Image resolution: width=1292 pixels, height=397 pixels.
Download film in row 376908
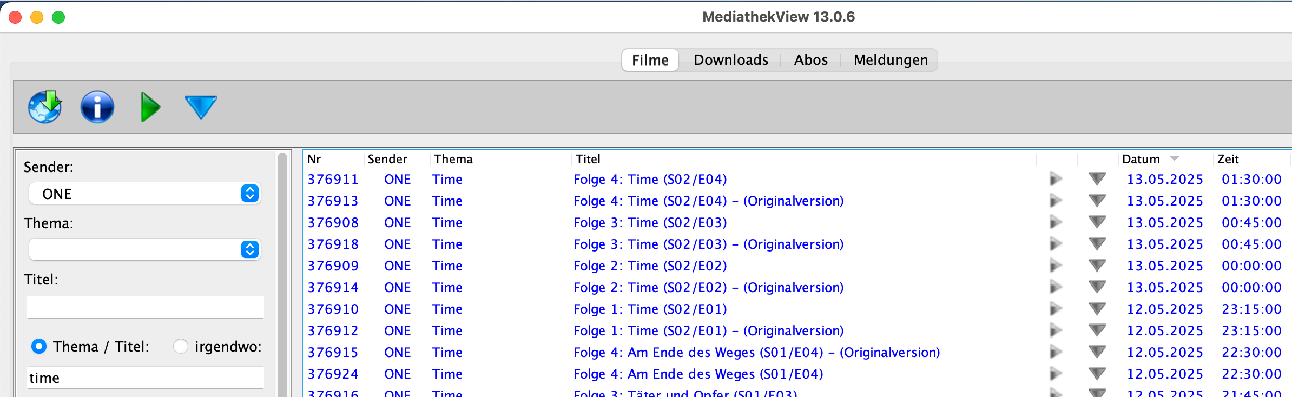(1097, 222)
